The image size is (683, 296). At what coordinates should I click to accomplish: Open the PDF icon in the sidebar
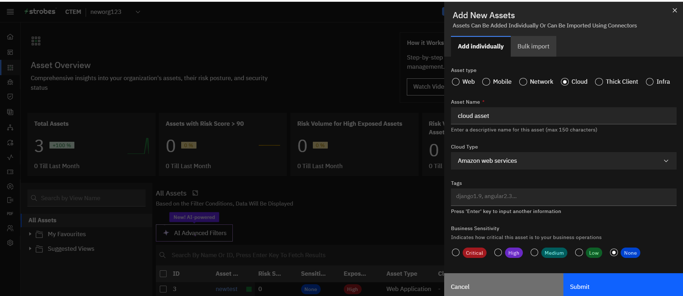[10, 214]
